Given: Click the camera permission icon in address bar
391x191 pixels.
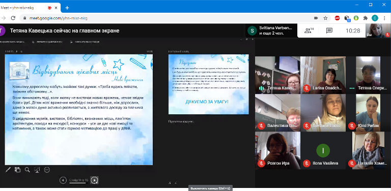Looking at the screenshot, I should (316, 18).
